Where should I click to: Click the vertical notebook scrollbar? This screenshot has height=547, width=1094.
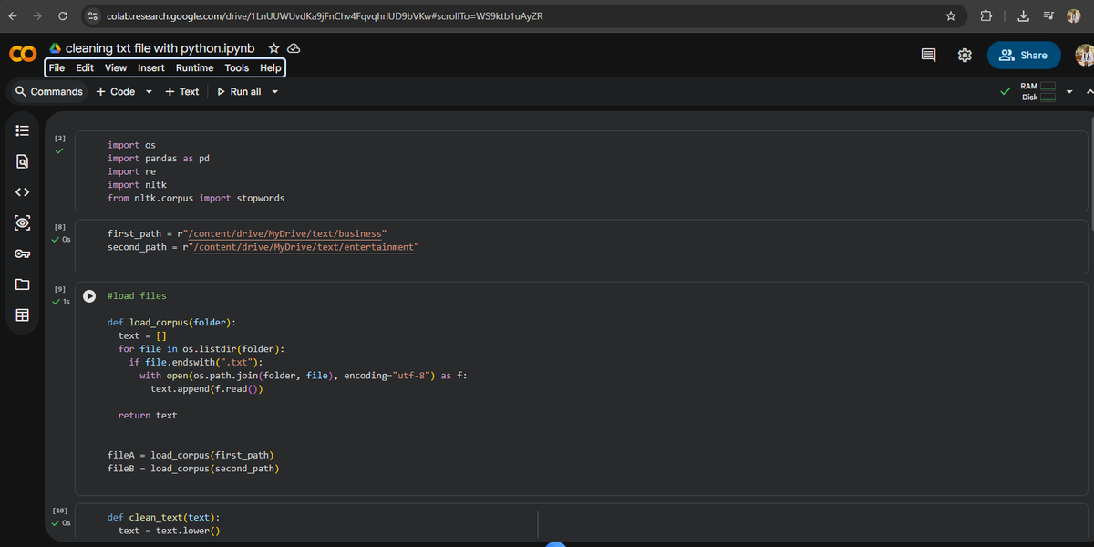1090,173
